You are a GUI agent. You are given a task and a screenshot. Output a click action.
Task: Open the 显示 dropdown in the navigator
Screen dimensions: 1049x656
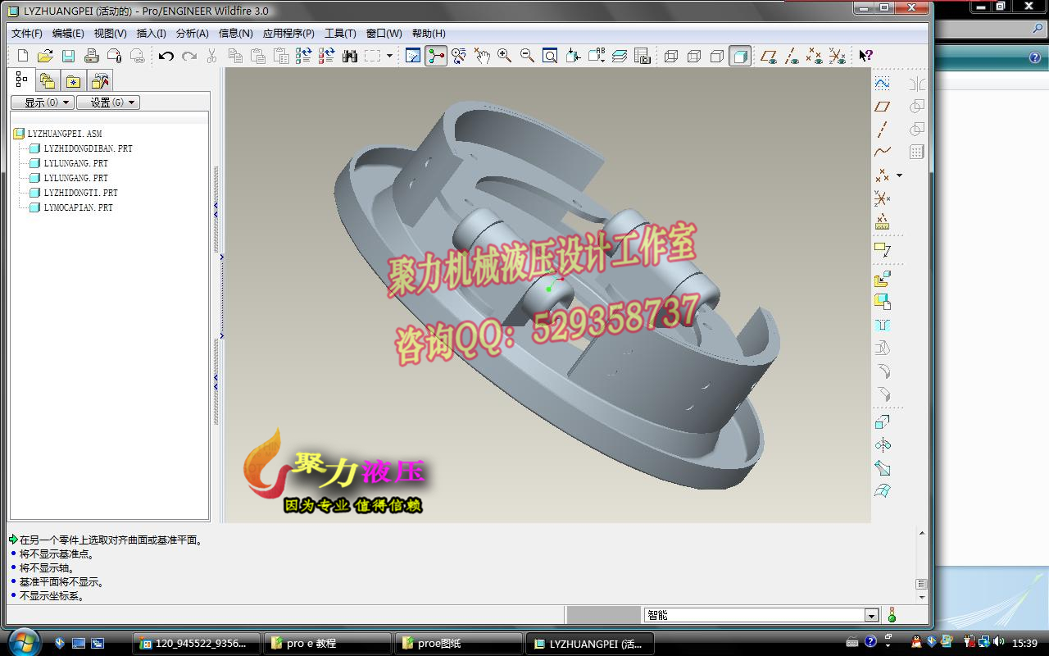coord(41,102)
